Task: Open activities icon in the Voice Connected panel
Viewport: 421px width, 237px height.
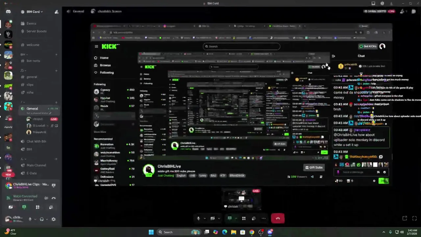Action: (37, 207)
